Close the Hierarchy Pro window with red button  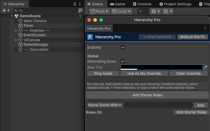(x=89, y=20)
